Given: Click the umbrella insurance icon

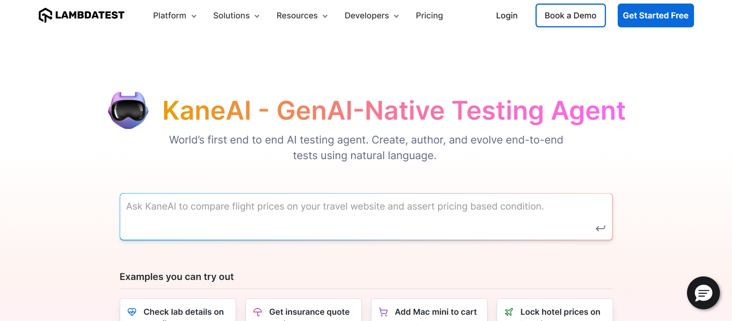Looking at the screenshot, I should pyautogui.click(x=258, y=312).
